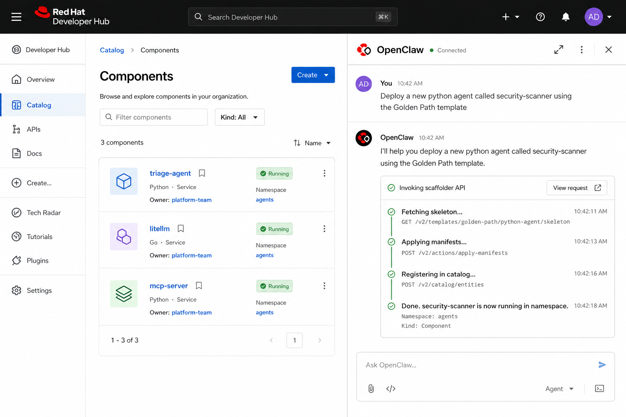The image size is (626, 417).
Task: Go to page 1 in pagination
Action: click(294, 340)
